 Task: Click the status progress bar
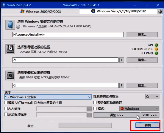(85, 125)
